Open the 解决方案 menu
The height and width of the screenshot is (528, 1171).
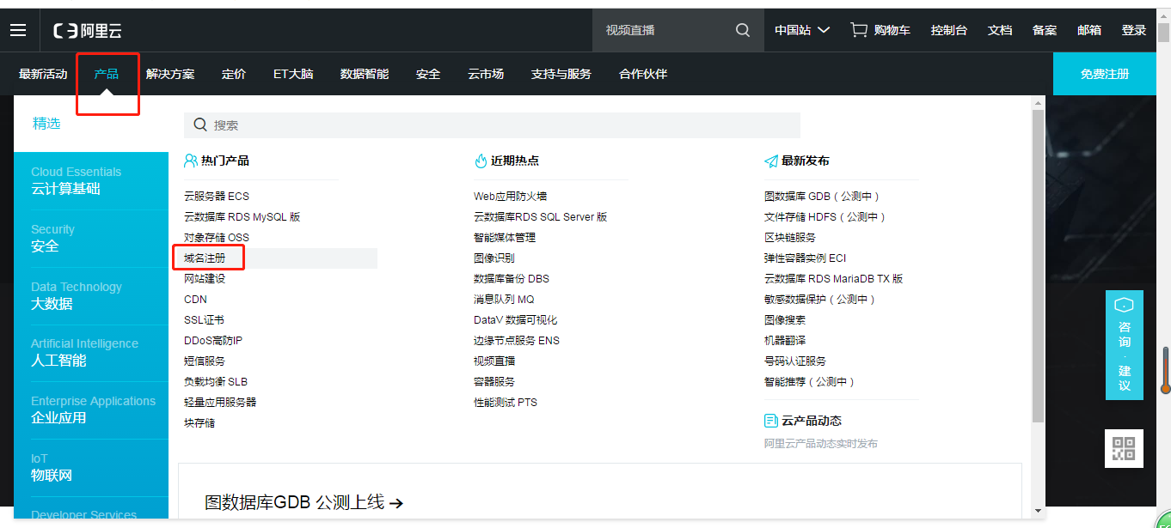[x=170, y=74]
